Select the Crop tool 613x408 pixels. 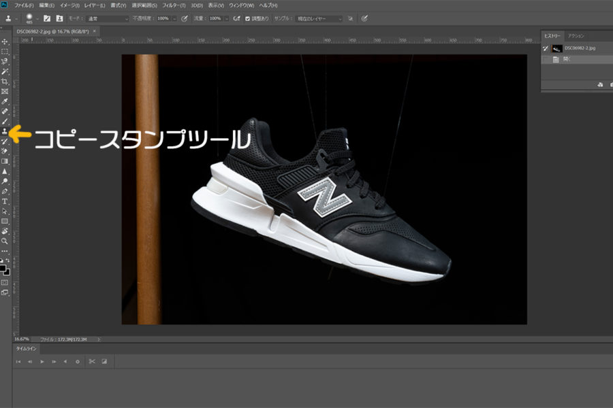coord(5,82)
